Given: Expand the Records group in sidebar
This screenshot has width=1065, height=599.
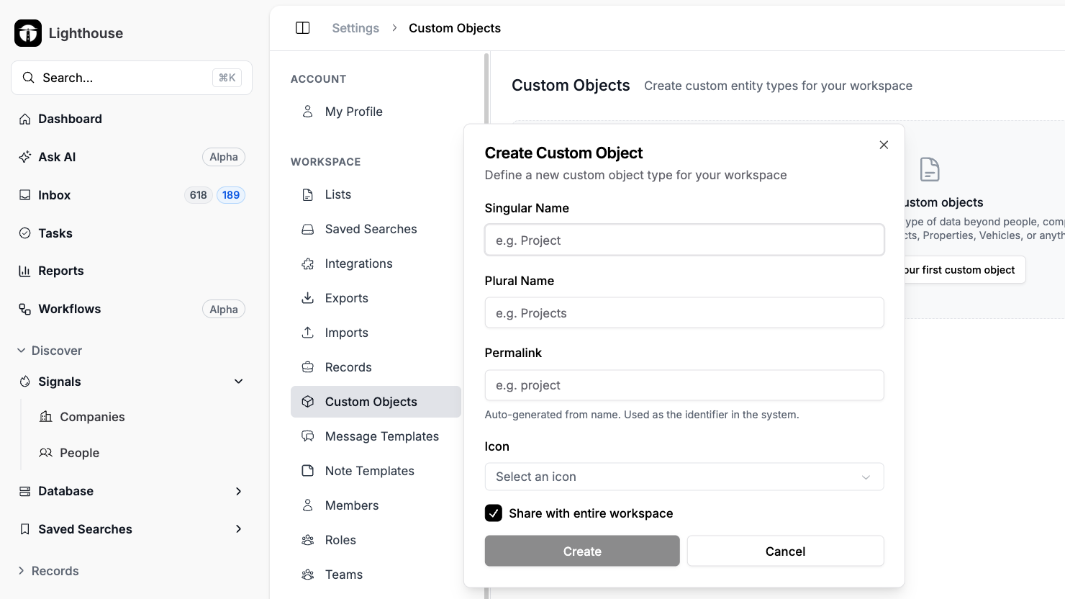Looking at the screenshot, I should tap(48, 571).
